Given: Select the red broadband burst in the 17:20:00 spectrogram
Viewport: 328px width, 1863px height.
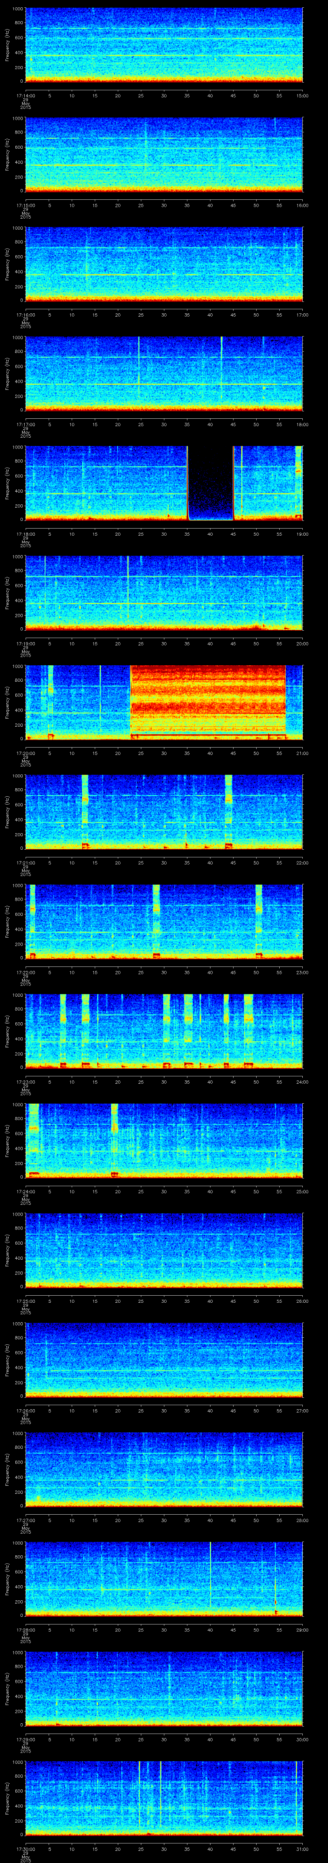Looking at the screenshot, I should pos(208,702).
